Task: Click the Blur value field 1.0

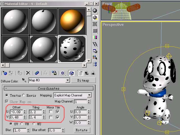Action: (20, 130)
